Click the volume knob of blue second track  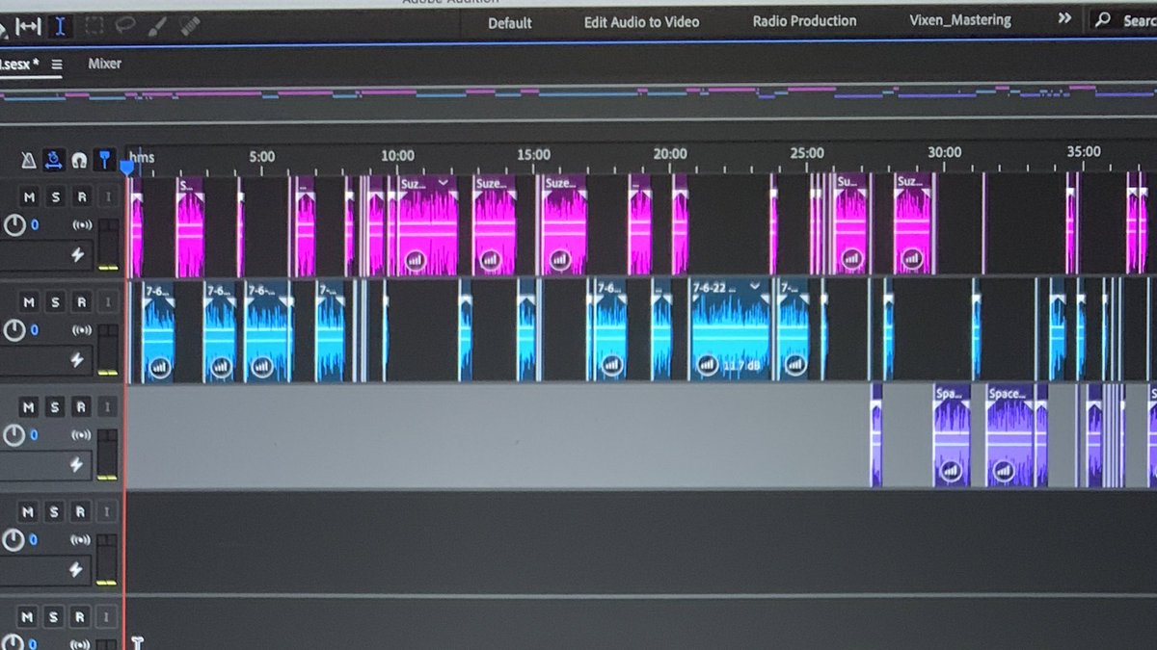coord(14,330)
